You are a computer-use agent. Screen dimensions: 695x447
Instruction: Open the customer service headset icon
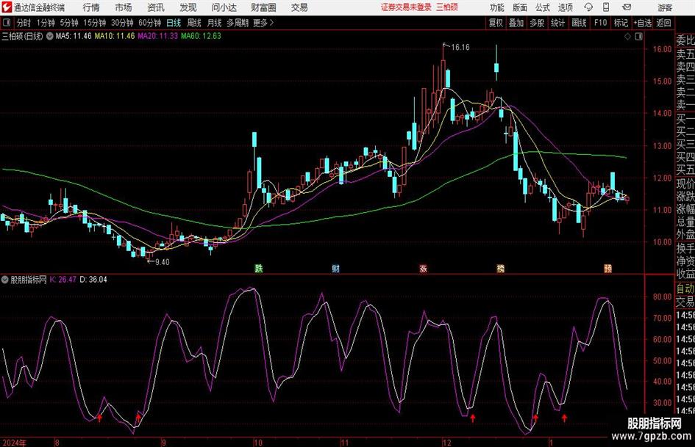click(x=588, y=7)
